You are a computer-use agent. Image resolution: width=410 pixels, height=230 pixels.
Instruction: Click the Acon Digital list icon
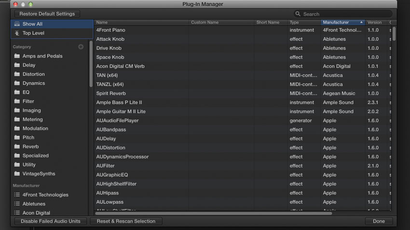coord(17,213)
